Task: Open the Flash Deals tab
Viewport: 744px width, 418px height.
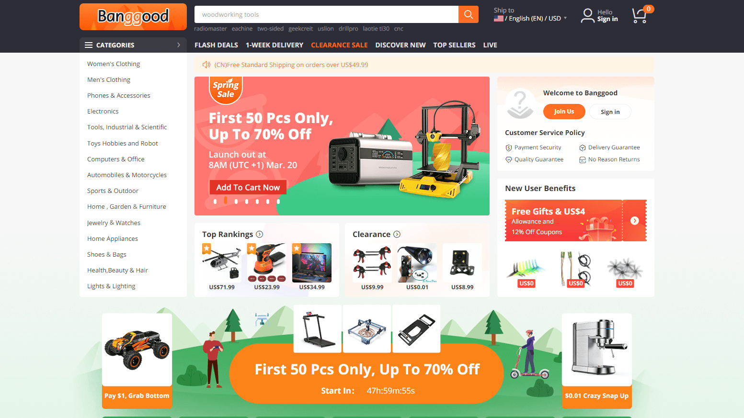Action: pyautogui.click(x=216, y=45)
